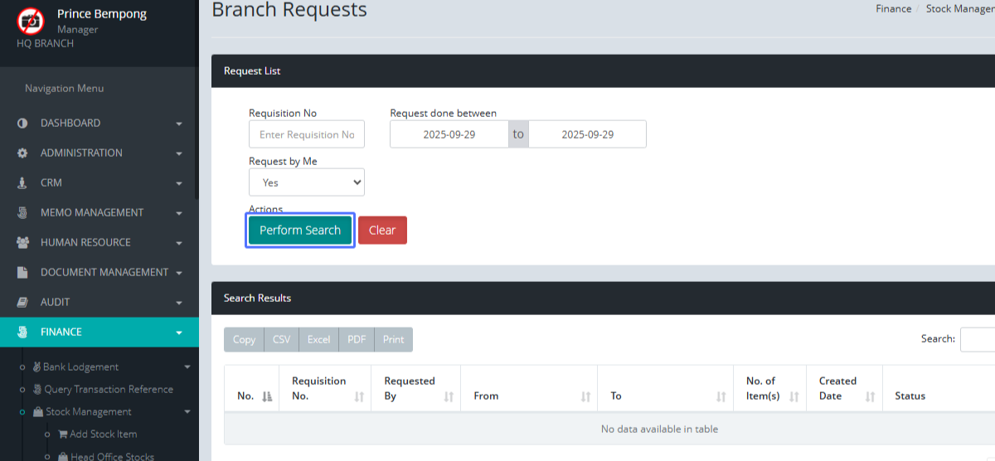Click the Document Management file icon
Screen dimensions: 995x461
pos(22,273)
